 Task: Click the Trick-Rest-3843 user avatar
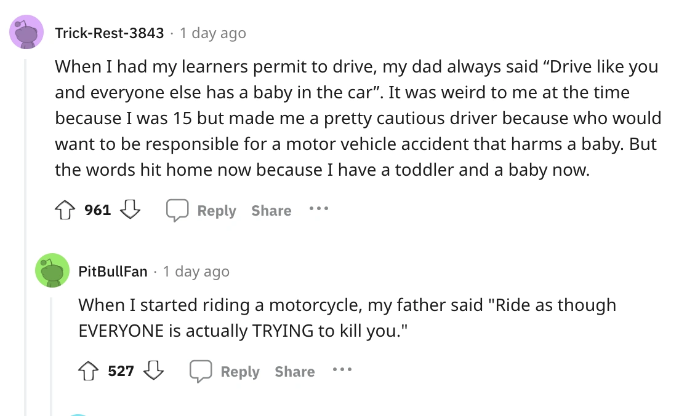pos(26,32)
